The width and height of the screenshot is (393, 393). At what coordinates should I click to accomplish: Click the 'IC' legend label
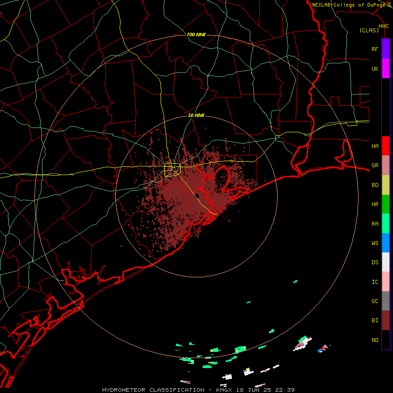click(x=375, y=282)
